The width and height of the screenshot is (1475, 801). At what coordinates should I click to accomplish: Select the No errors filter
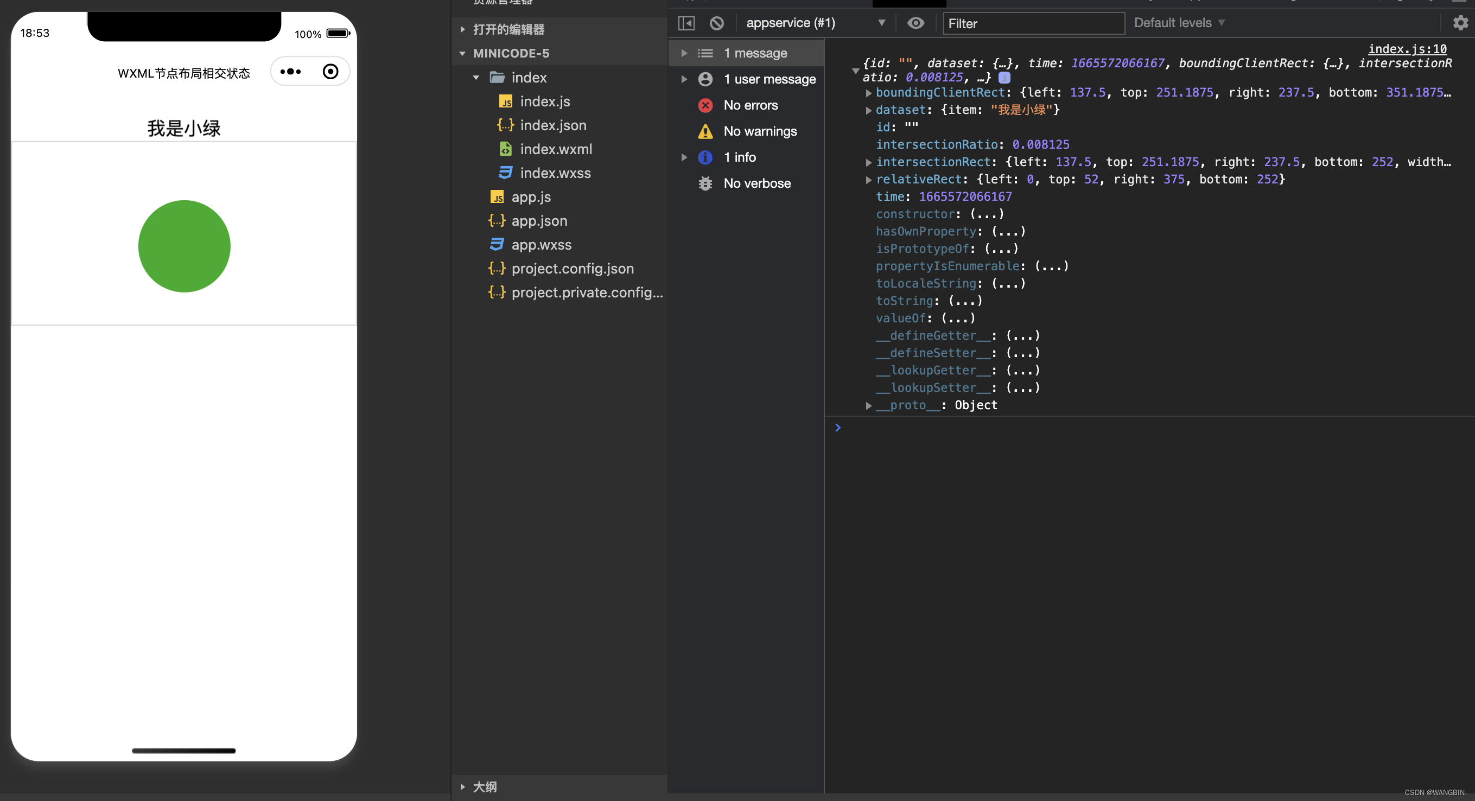(750, 105)
